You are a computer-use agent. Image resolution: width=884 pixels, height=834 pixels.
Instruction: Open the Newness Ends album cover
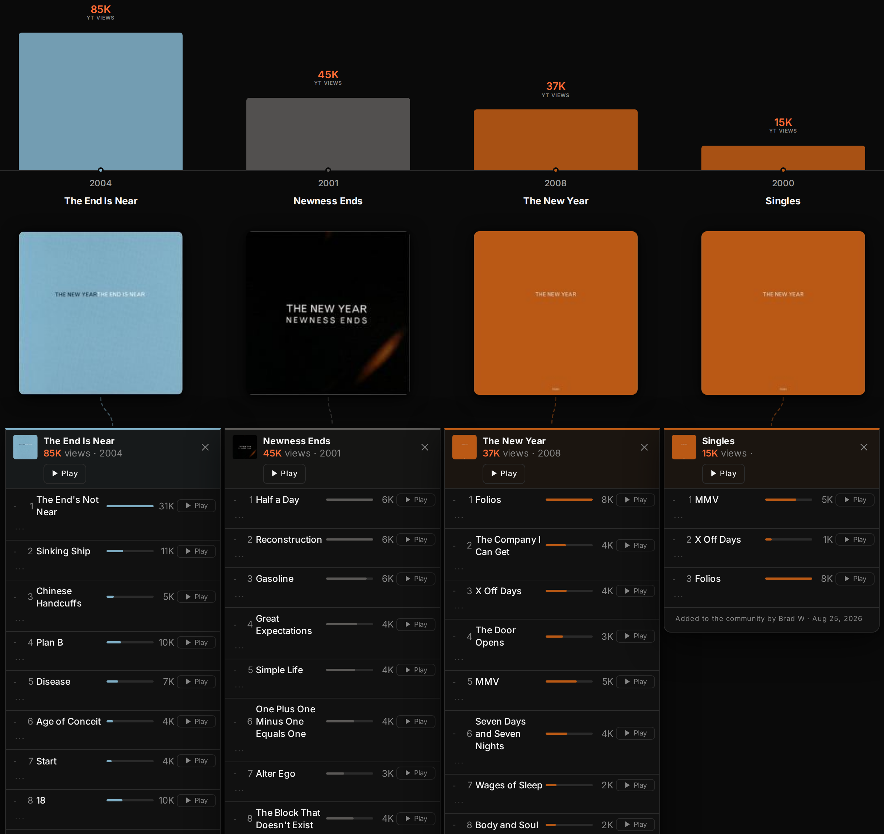pyautogui.click(x=328, y=313)
